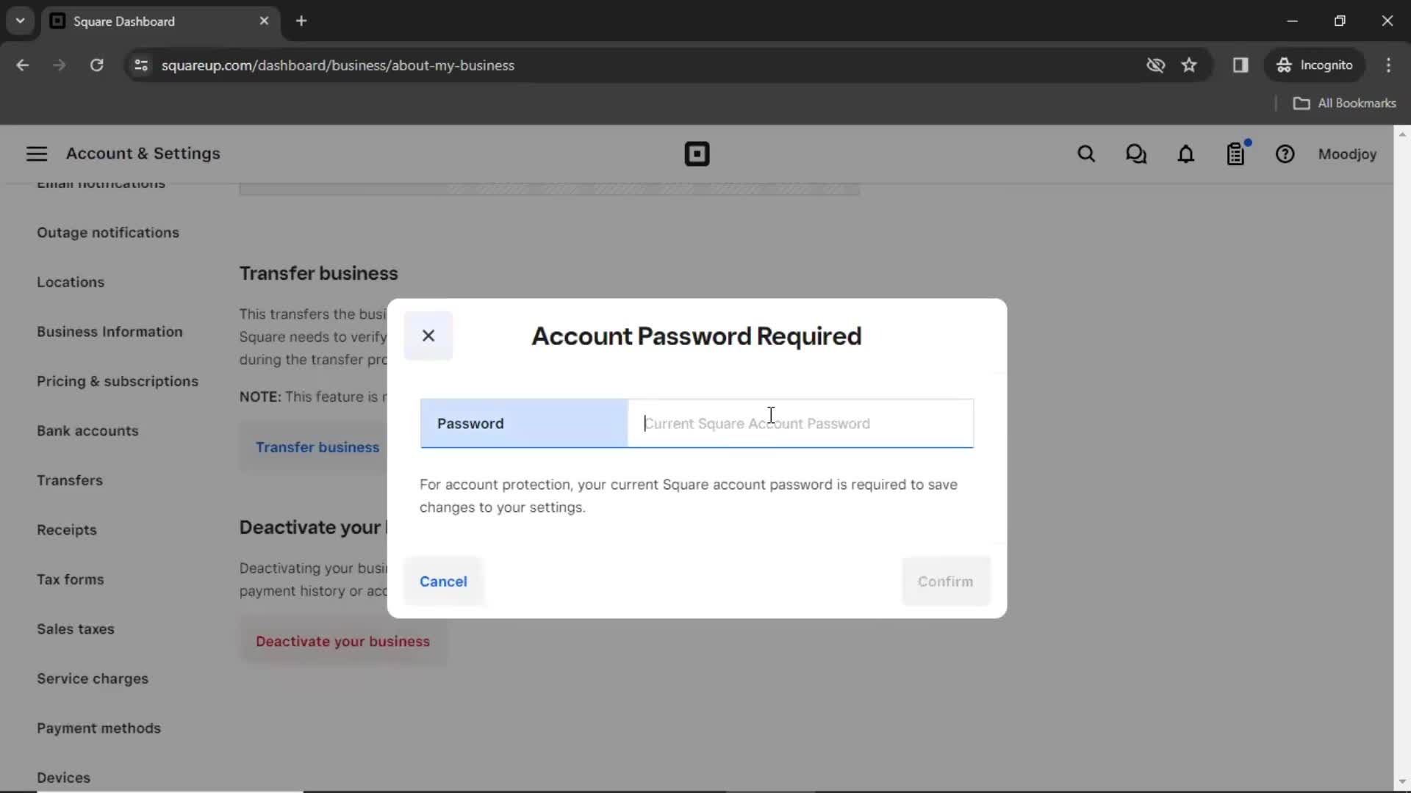Navigate to Sales taxes settings

pos(76,629)
